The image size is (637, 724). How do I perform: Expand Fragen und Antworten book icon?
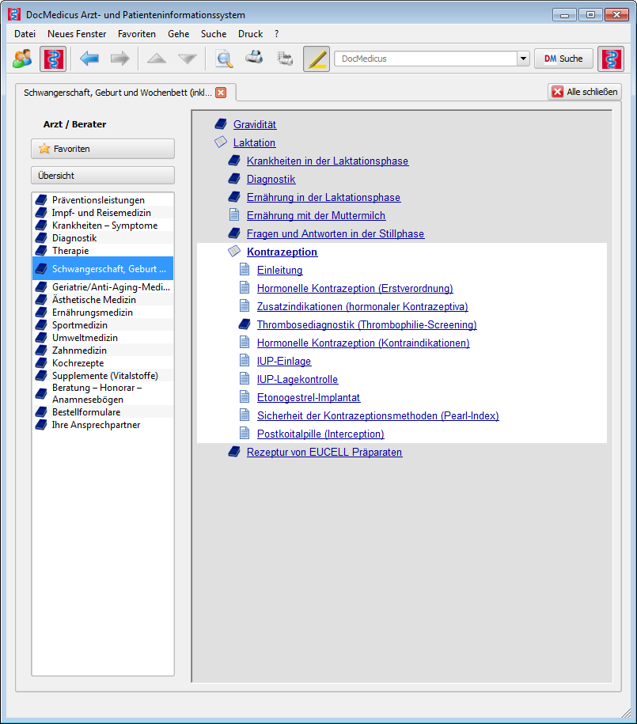pos(234,233)
